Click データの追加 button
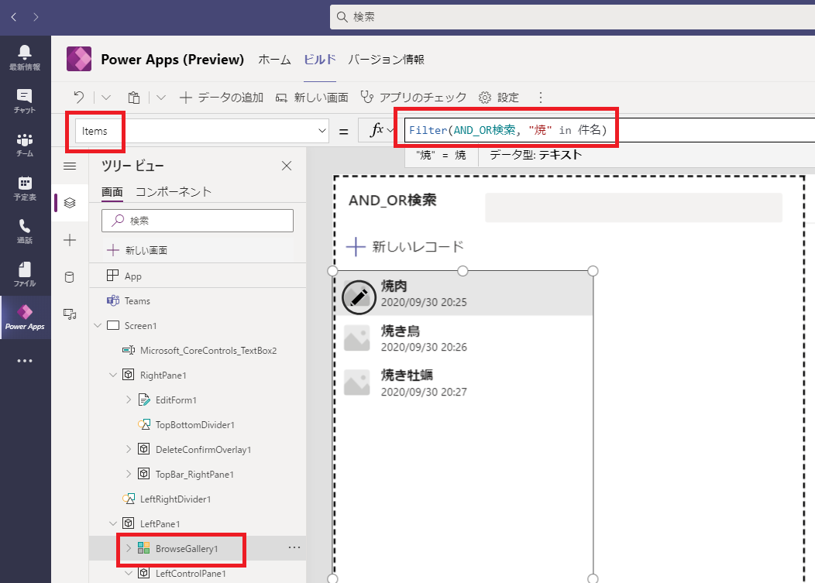 pyautogui.click(x=222, y=98)
